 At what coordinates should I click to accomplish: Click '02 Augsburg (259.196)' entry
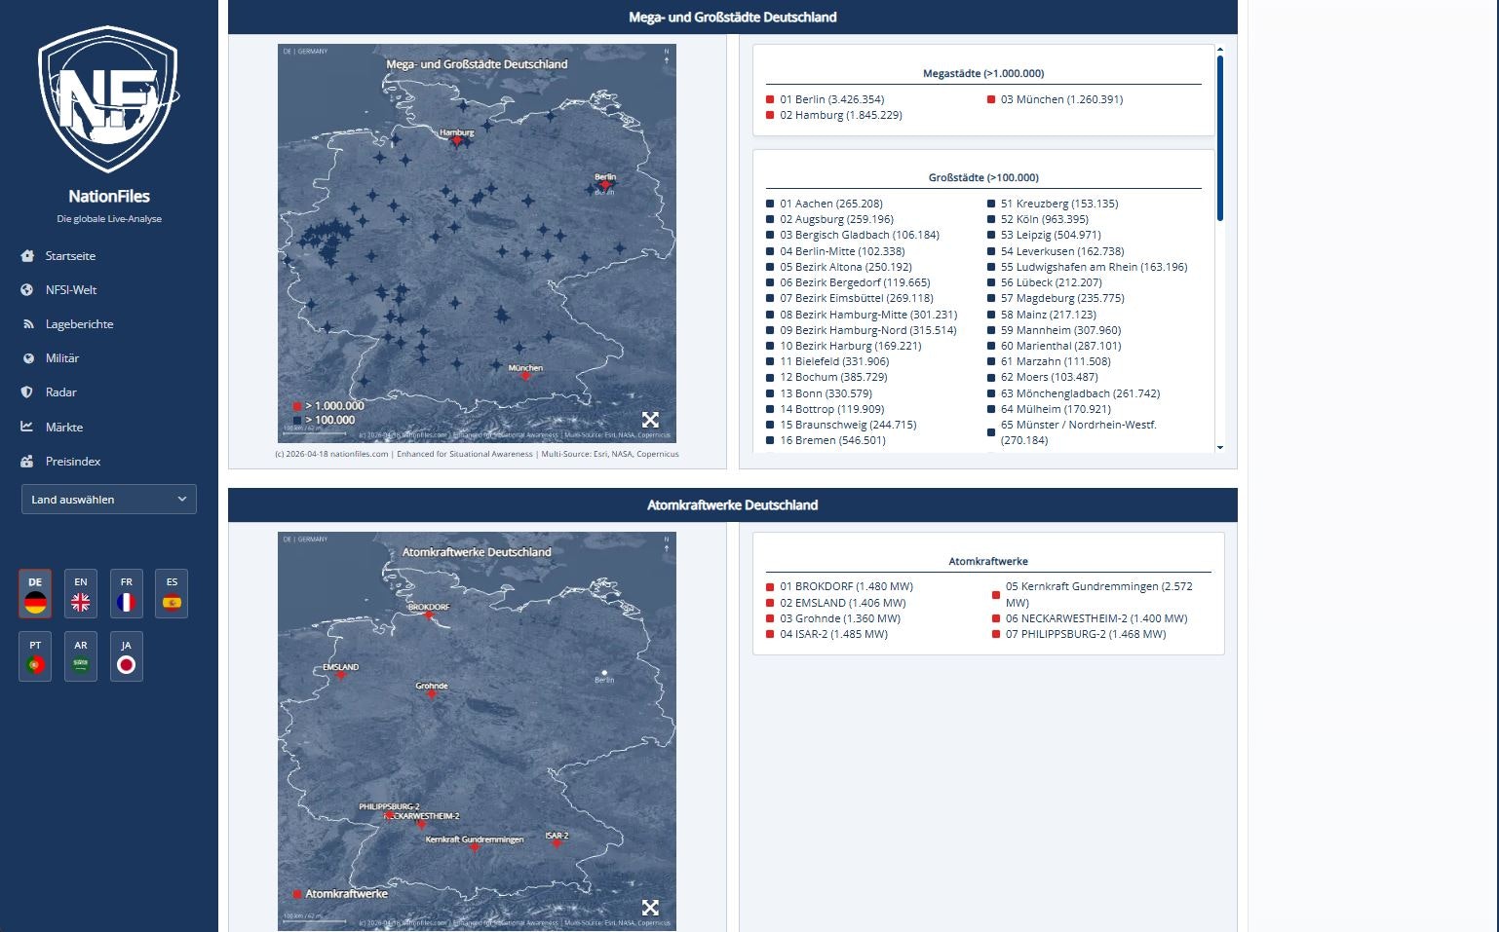[836, 219]
